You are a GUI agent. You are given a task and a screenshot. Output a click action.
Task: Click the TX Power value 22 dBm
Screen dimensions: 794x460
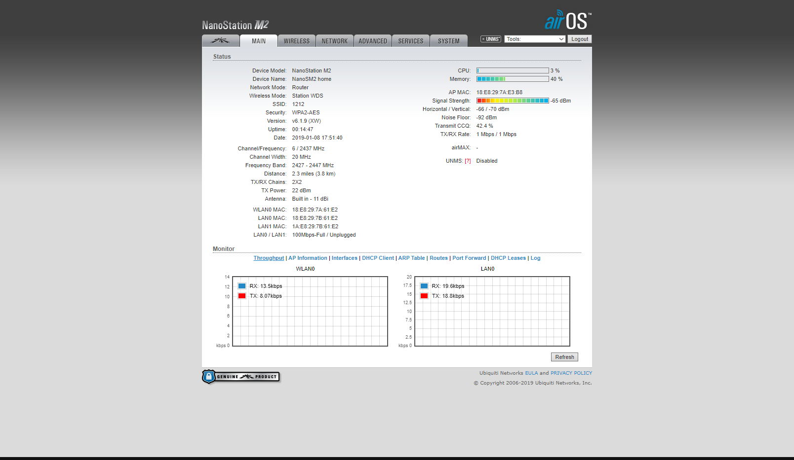[301, 190]
